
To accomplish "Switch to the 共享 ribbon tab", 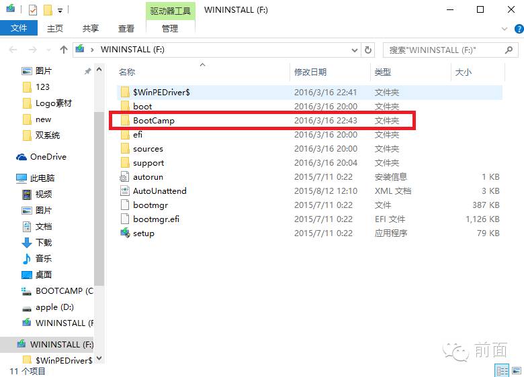I will coord(91,28).
